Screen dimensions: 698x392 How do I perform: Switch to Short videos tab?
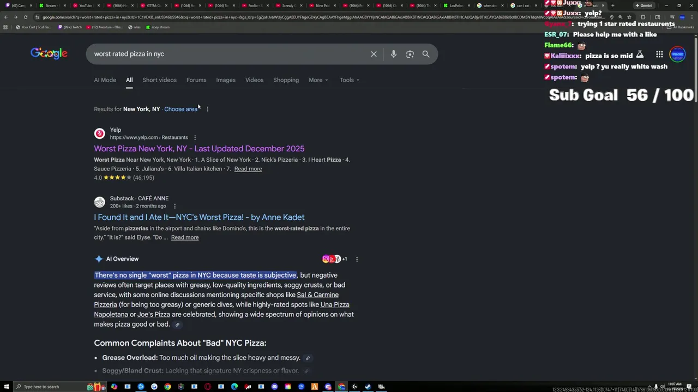(159, 80)
